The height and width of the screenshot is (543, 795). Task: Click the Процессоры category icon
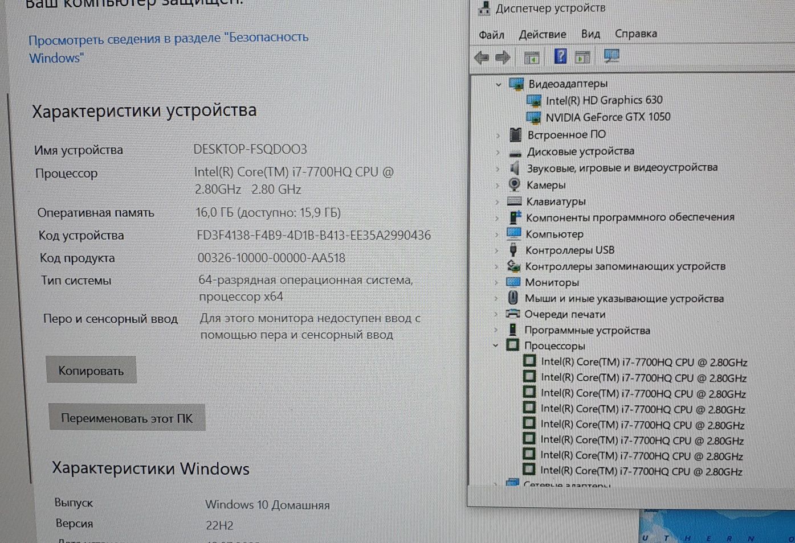click(512, 345)
